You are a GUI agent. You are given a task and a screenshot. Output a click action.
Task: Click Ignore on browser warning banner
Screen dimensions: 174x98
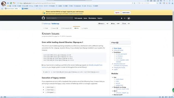(x=117, y=13)
